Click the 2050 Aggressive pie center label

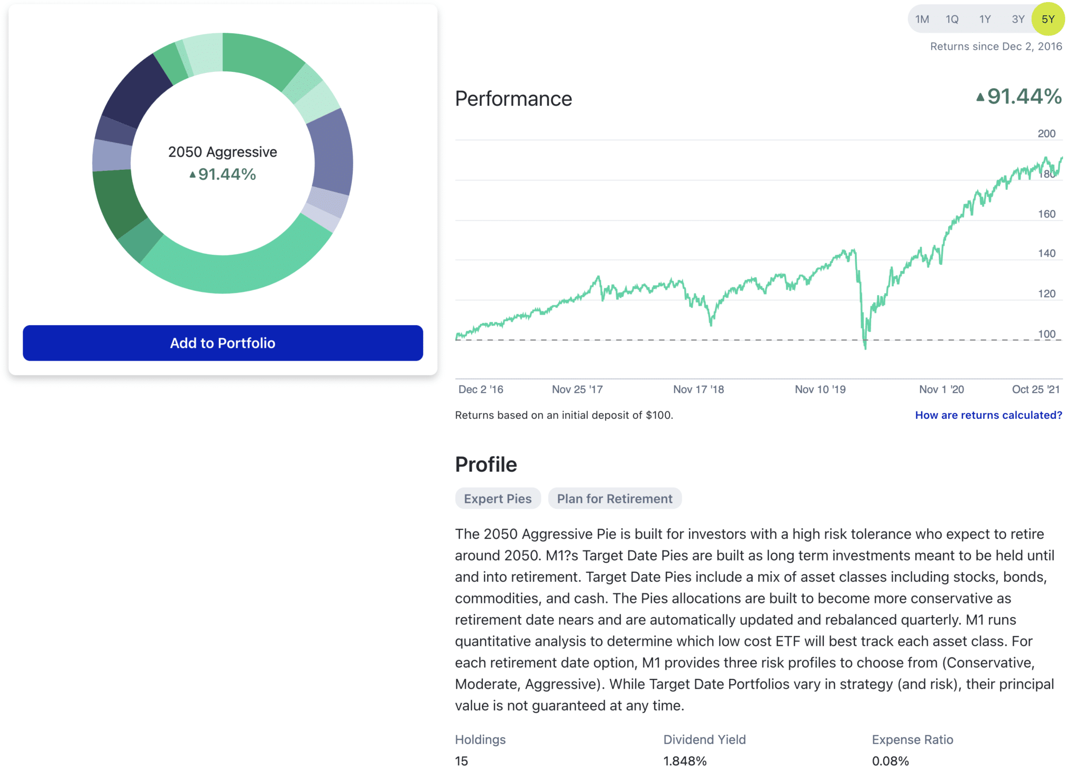click(223, 152)
